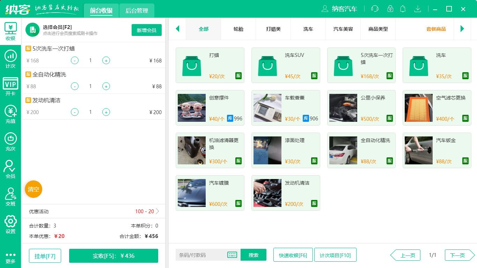Add the 汽车钣金 product card
The image size is (477, 268).
click(x=437, y=150)
